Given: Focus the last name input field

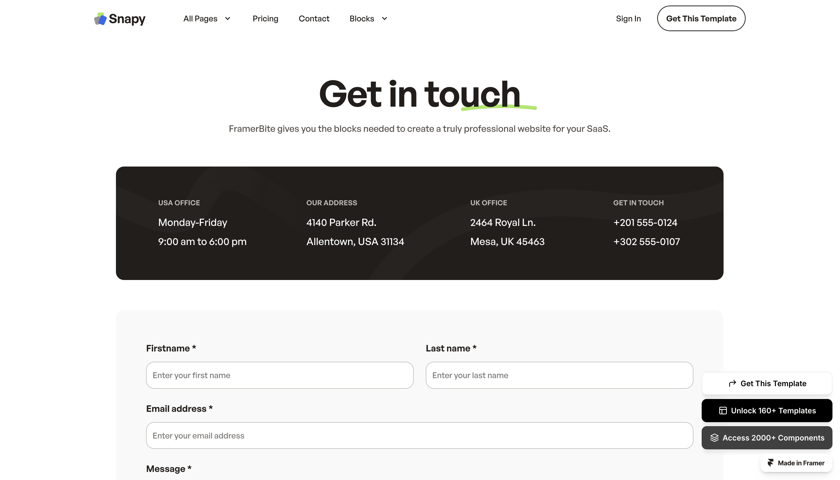Looking at the screenshot, I should point(559,375).
